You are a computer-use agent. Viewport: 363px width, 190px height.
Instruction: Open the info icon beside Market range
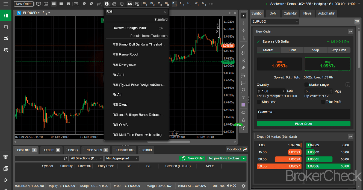(x=348, y=85)
